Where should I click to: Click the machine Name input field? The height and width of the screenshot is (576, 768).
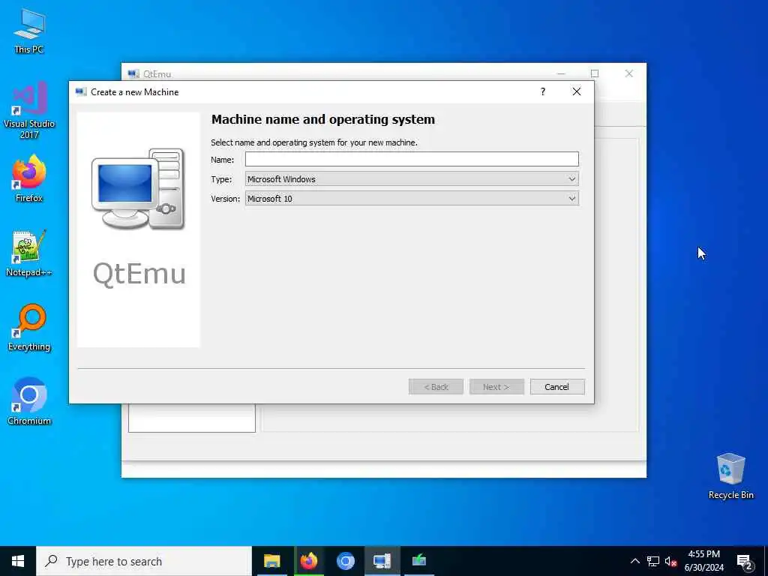pyautogui.click(x=412, y=159)
